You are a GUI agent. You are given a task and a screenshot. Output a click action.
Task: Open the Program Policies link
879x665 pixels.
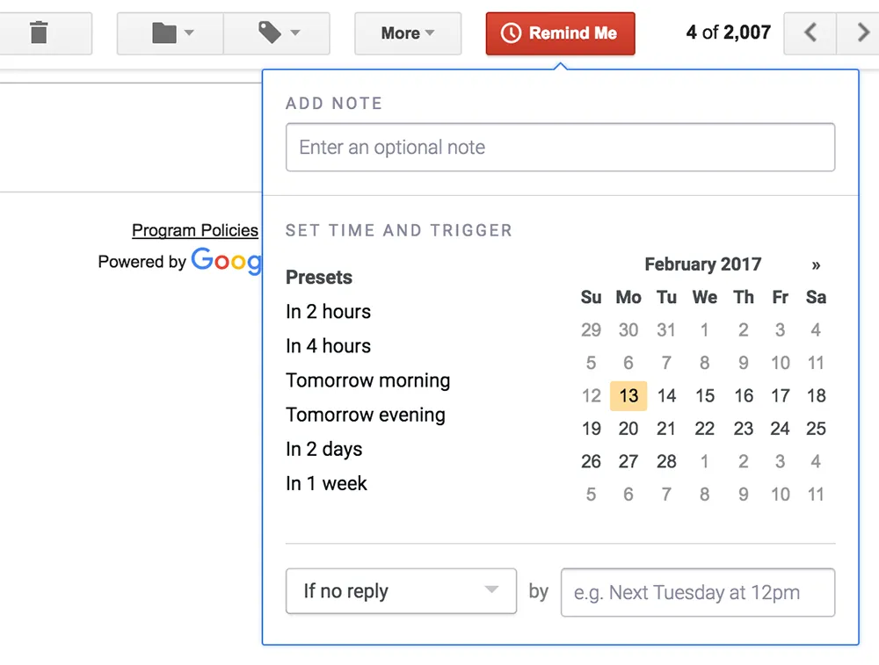point(195,230)
